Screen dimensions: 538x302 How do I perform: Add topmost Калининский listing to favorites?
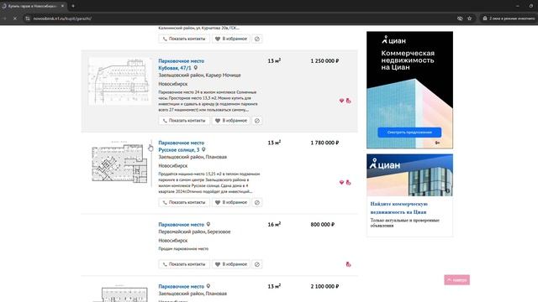point(231,39)
